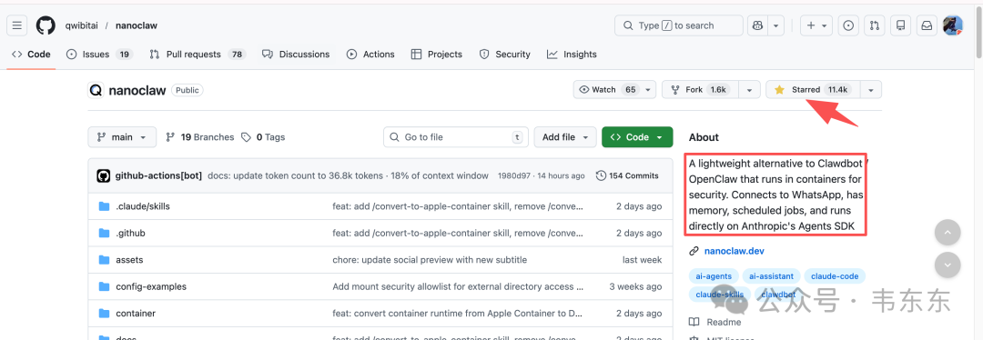
Task: Open the main branch selector
Action: tap(122, 137)
